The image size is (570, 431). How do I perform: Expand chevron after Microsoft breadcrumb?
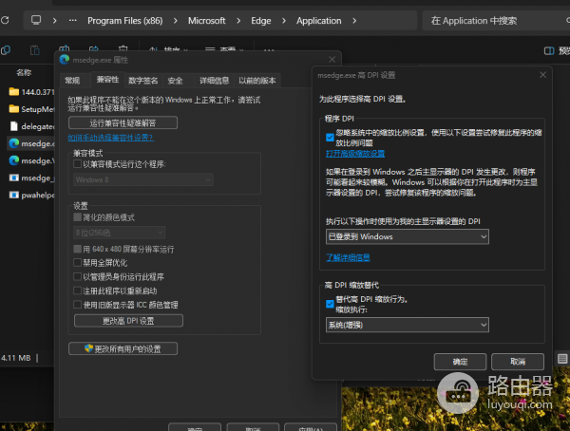238,21
